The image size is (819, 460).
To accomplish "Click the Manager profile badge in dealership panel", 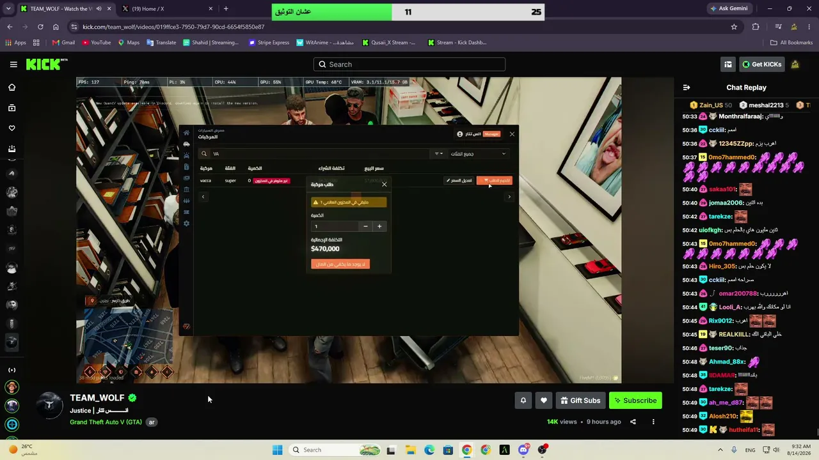I will tap(479, 134).
